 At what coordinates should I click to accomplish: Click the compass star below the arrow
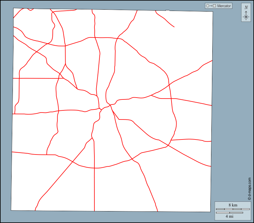[246, 17]
